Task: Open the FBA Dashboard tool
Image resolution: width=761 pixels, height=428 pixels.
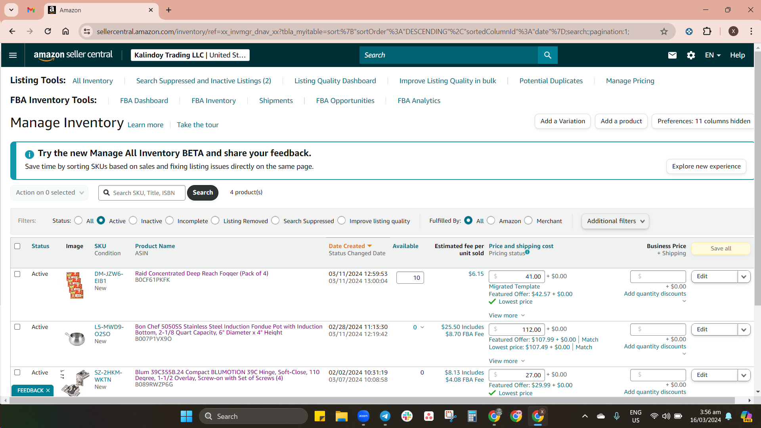Action: (144, 101)
